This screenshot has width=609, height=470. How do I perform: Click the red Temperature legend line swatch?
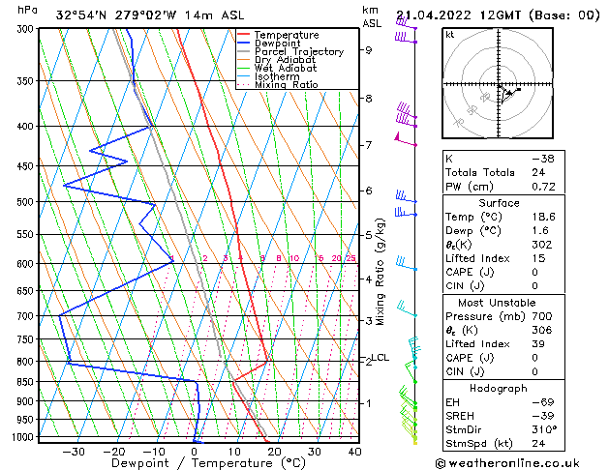[x=244, y=35]
